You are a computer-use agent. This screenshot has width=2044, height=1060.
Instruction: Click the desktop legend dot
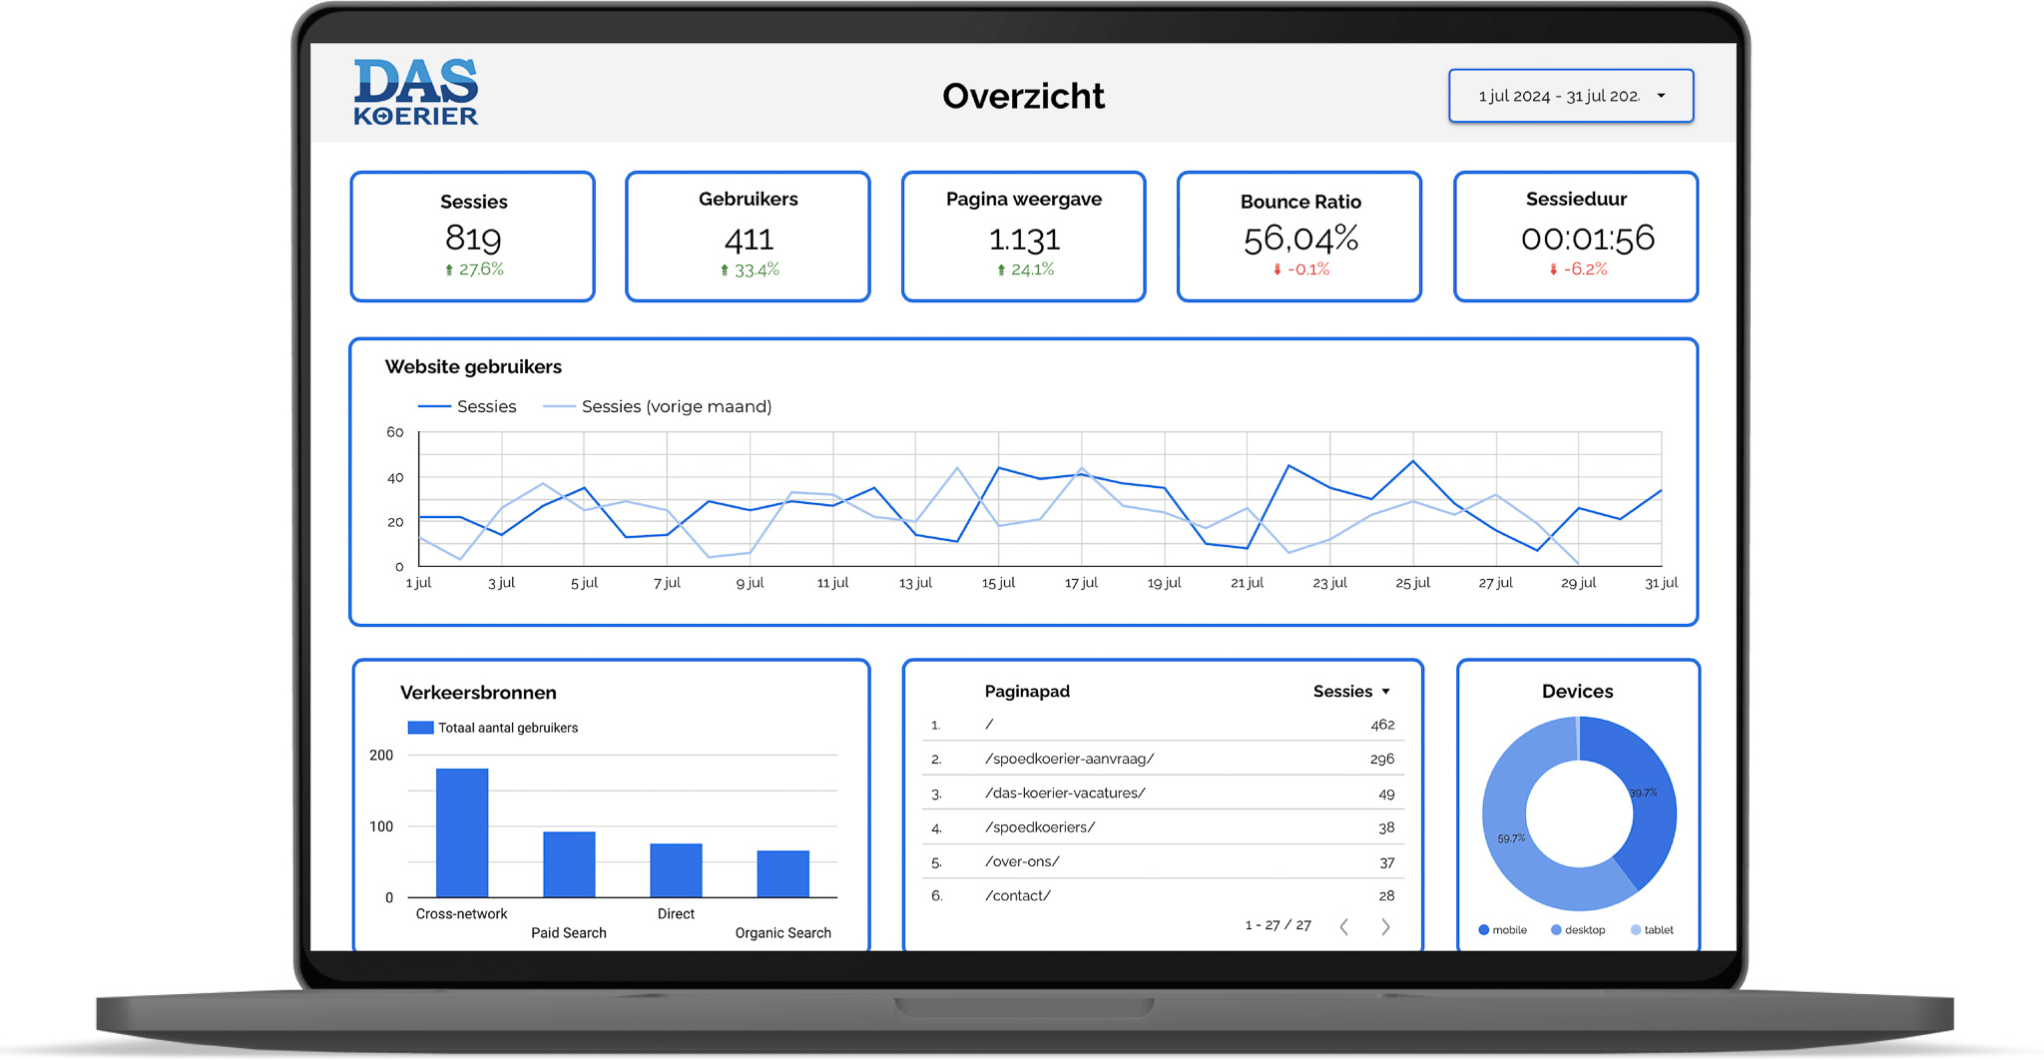[1556, 930]
